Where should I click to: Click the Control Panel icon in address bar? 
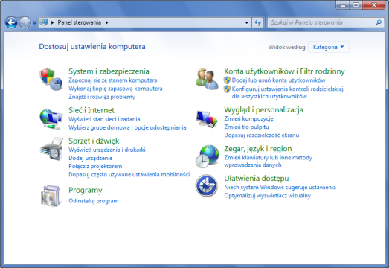click(x=44, y=22)
